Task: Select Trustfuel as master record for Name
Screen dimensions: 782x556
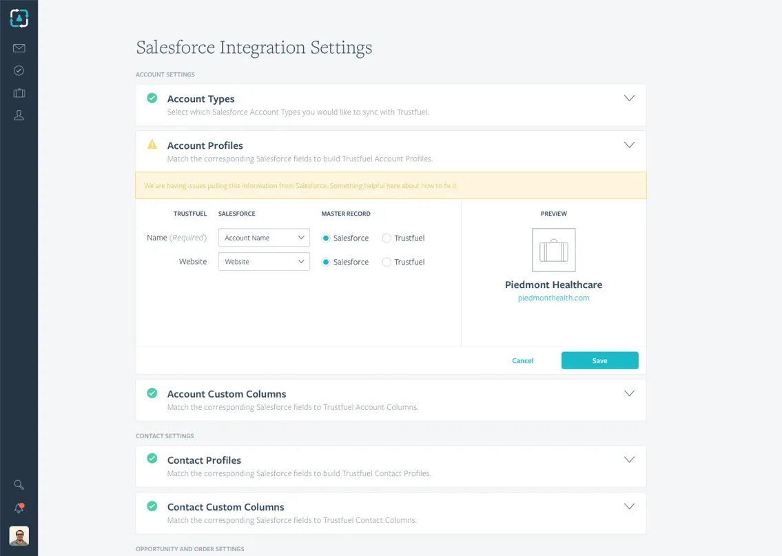Action: point(386,238)
